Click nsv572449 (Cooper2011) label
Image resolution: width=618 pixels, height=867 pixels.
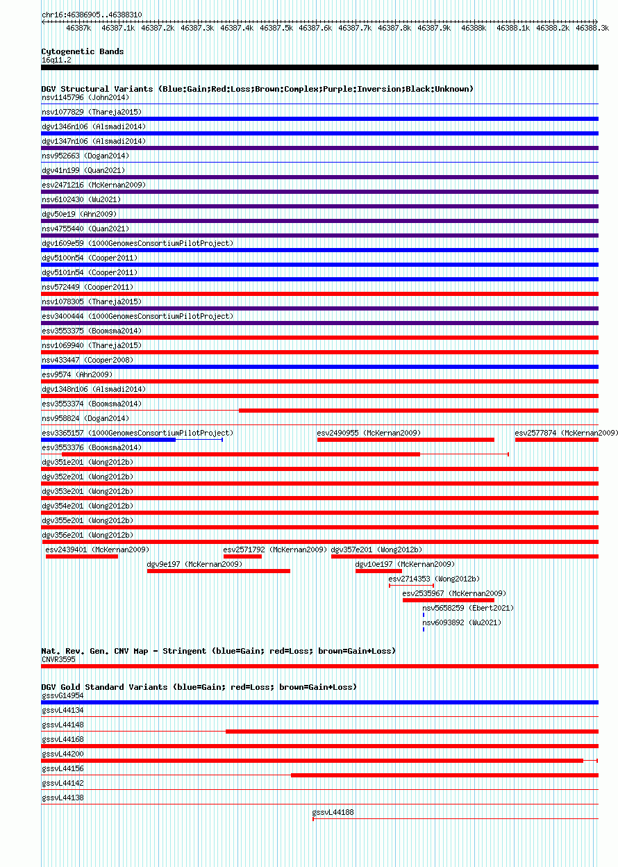(x=87, y=288)
